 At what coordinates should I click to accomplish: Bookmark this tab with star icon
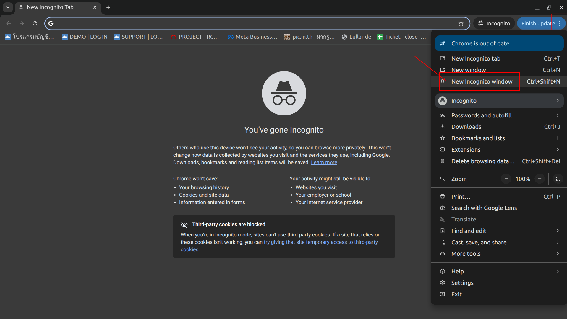click(x=461, y=23)
